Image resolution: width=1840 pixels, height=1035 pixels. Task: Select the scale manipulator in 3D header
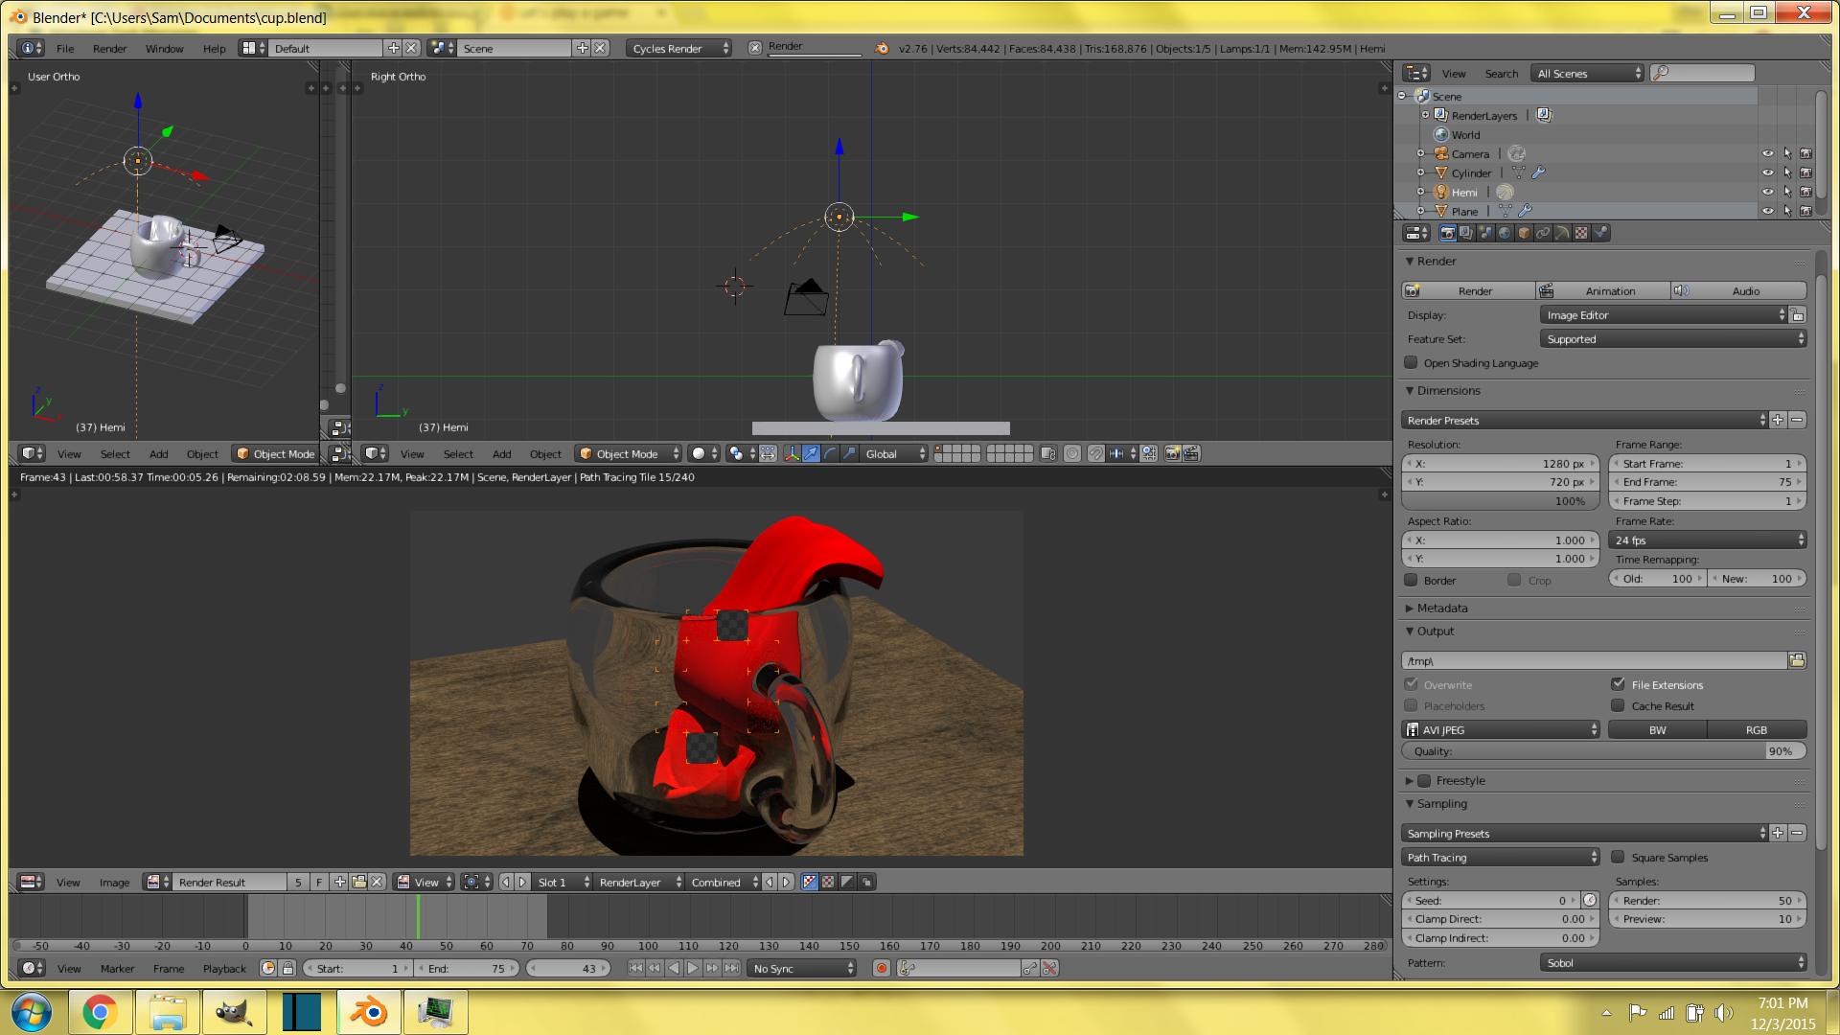click(850, 453)
